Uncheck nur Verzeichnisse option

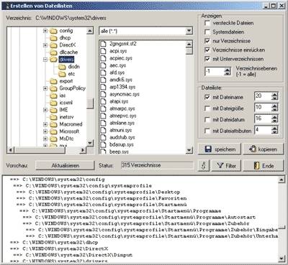[207, 41]
